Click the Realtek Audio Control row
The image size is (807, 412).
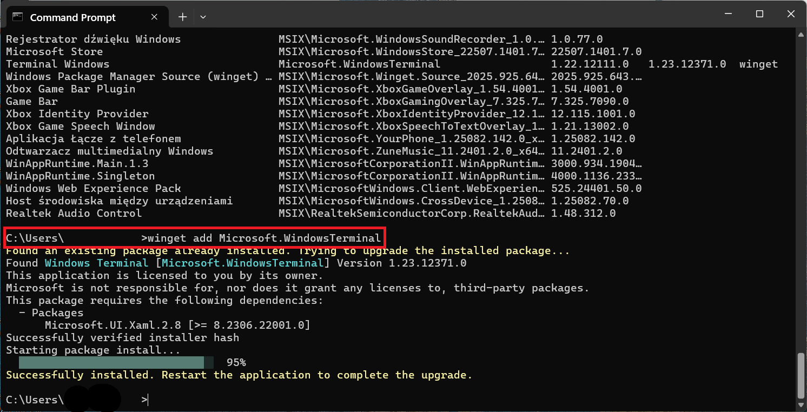coord(311,213)
